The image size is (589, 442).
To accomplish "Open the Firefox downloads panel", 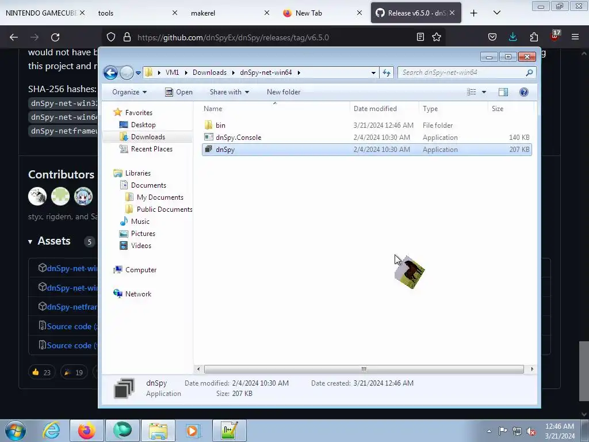I will pyautogui.click(x=512, y=37).
